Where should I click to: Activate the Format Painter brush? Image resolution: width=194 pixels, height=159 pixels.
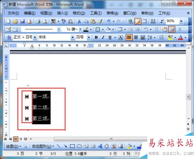[100, 21]
